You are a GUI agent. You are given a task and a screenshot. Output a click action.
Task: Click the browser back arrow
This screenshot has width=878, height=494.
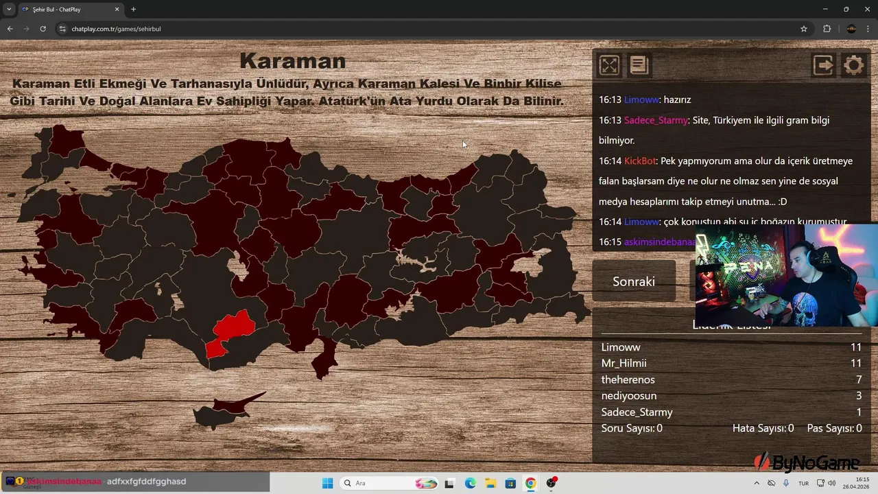pyautogui.click(x=10, y=29)
